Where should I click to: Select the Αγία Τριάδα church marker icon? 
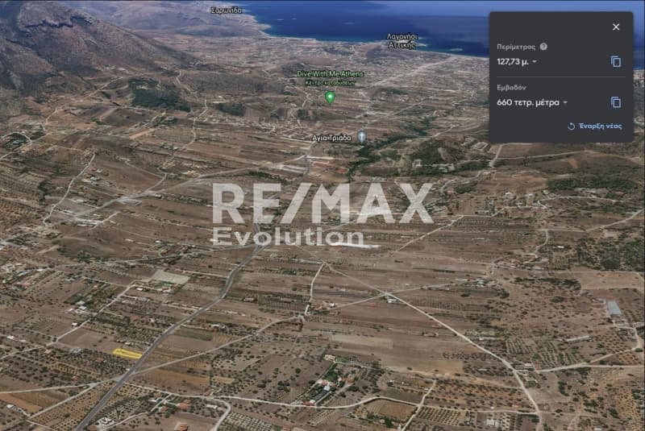click(x=361, y=137)
